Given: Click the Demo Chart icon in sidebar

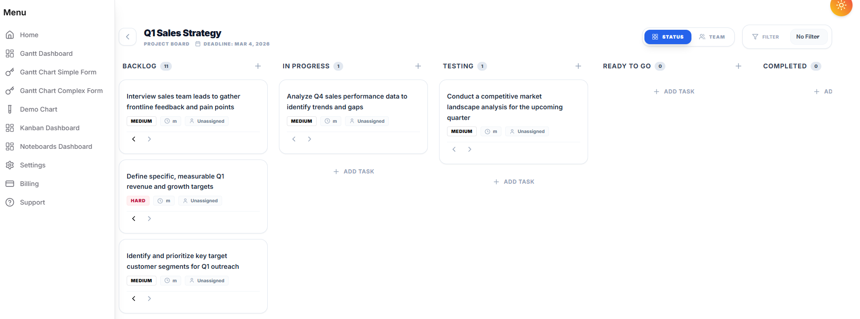Looking at the screenshot, I should coord(10,109).
